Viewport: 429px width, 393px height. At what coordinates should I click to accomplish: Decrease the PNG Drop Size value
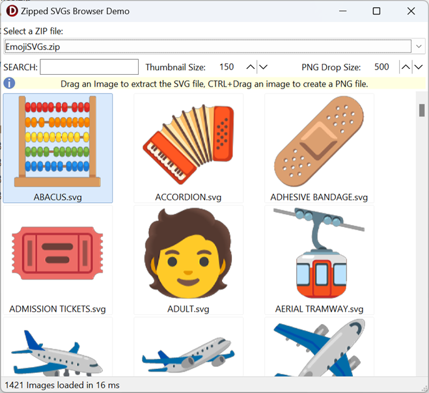419,67
